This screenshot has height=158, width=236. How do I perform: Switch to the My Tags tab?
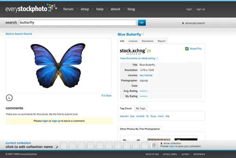(x=140, y=109)
